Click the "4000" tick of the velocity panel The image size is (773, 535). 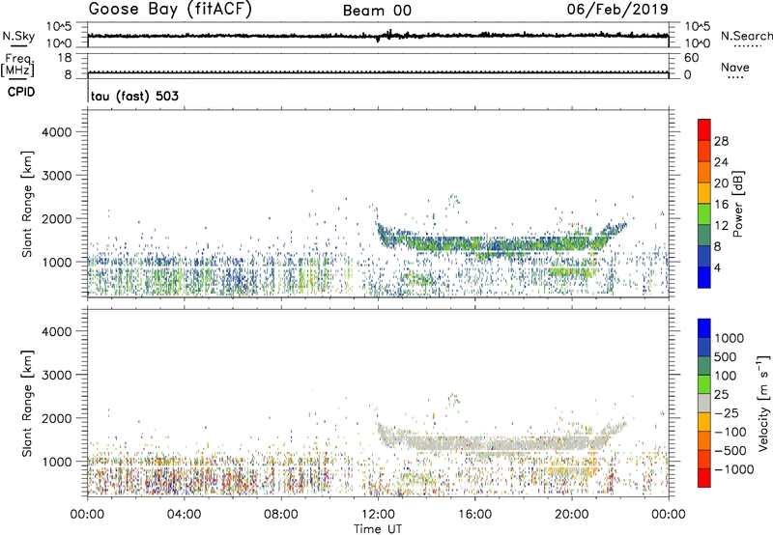point(57,331)
